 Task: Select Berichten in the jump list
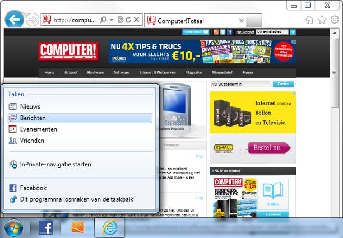coord(80,118)
